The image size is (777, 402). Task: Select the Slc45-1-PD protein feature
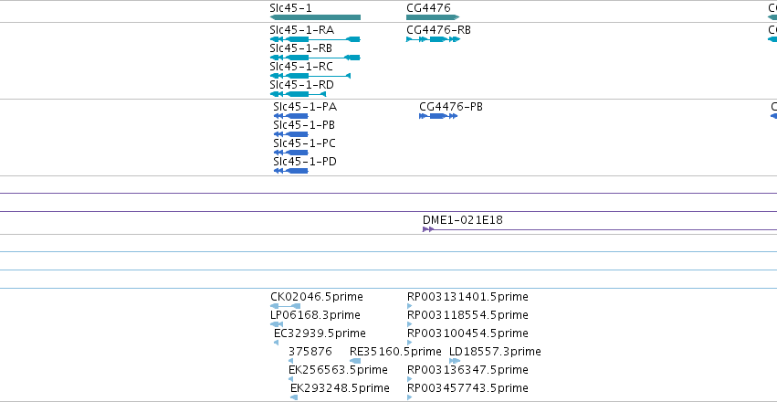click(291, 171)
